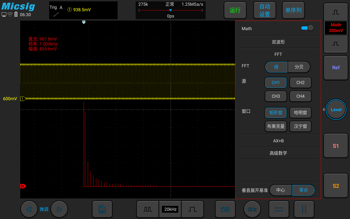Click the 直流 967.8mV measurement
Viewport: 350px width, 219px height.
(43, 39)
